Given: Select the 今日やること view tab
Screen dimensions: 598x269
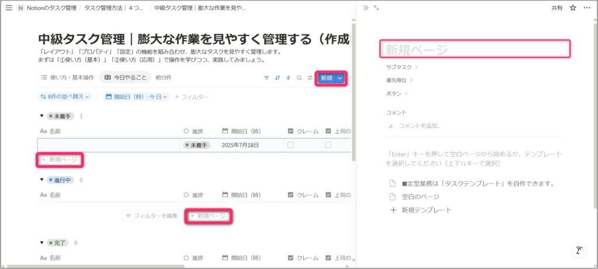Looking at the screenshot, I should click(x=126, y=77).
